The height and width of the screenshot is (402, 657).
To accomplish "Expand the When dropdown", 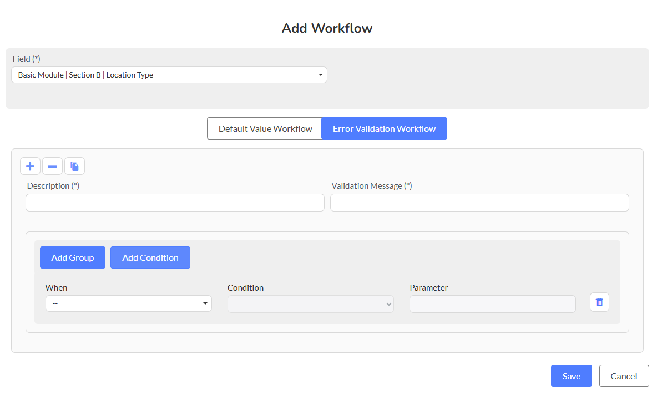I will coord(128,303).
